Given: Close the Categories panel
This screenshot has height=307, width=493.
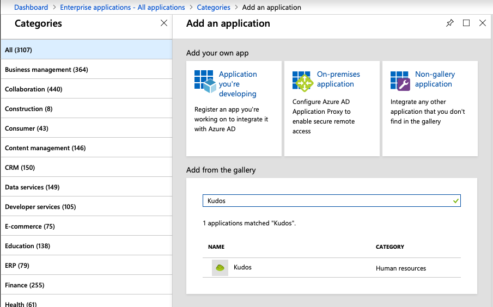Looking at the screenshot, I should point(164,23).
